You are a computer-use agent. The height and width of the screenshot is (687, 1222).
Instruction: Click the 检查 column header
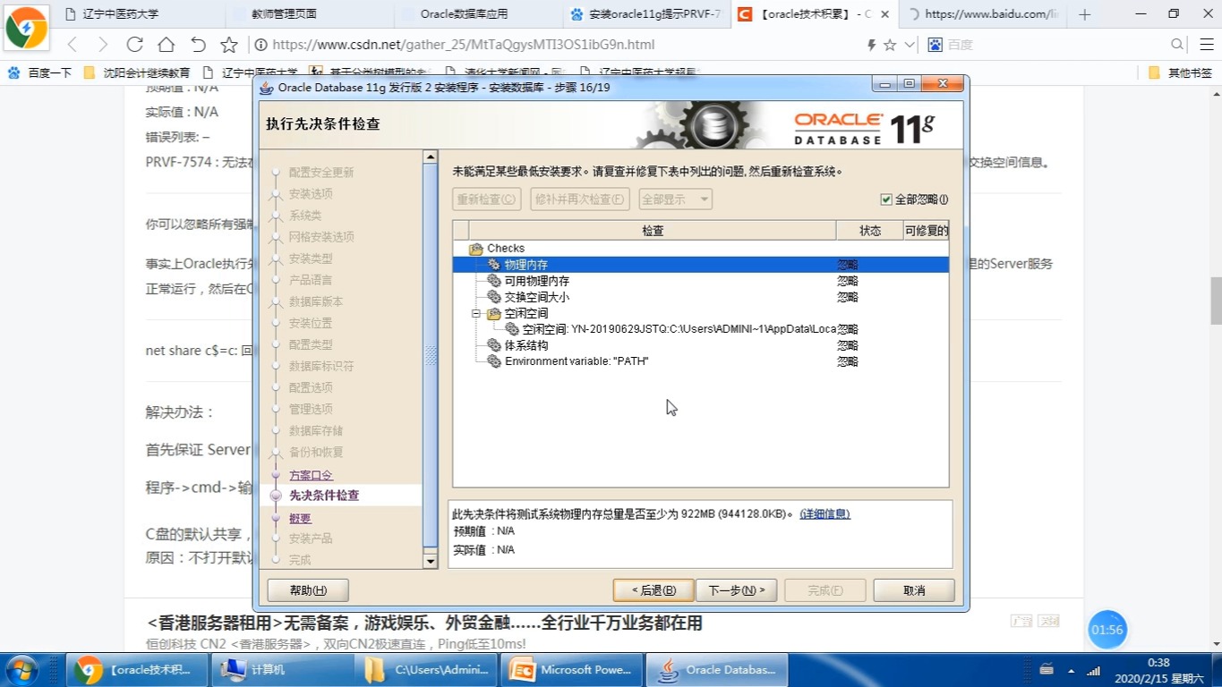(x=653, y=231)
